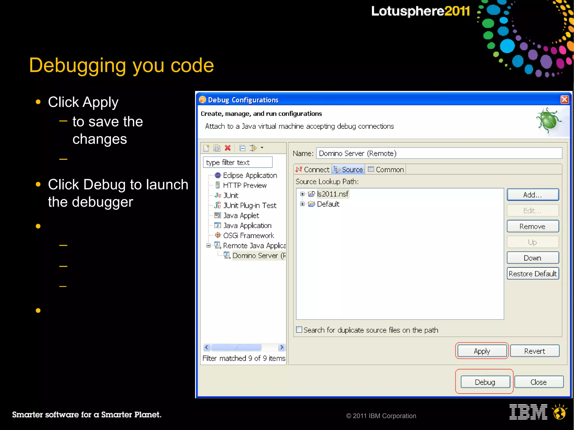Open the filter dropdown arrow in toolbar
574x430 pixels.
[262, 147]
